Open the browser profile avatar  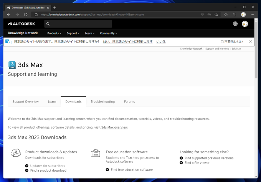[x=243, y=15]
